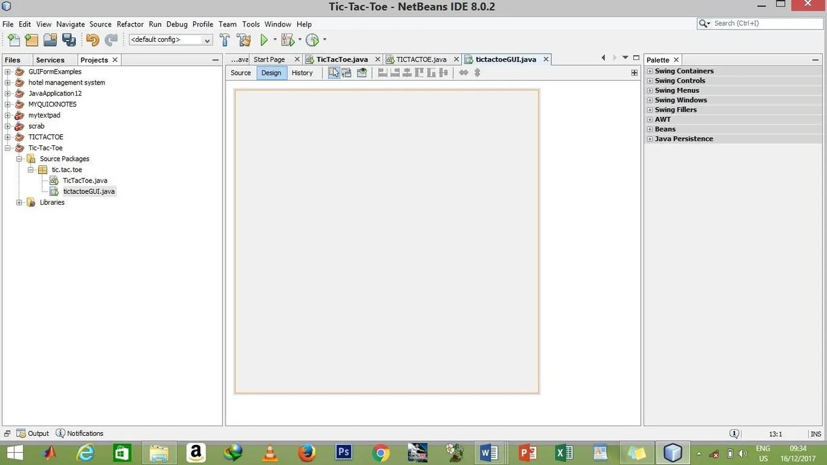Select the Design view button
Viewport: 827px width, 465px height.
(271, 73)
